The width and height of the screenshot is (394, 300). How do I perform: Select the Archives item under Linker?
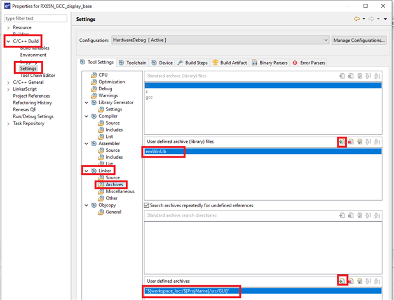pos(114,184)
